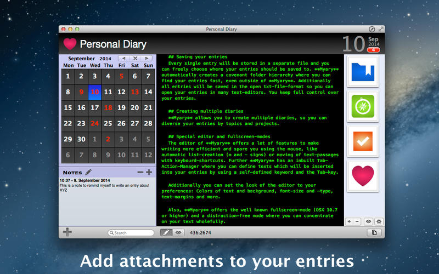Open the pink heart attachment thumbnail
The width and height of the screenshot is (439, 274).
[x=362, y=176]
